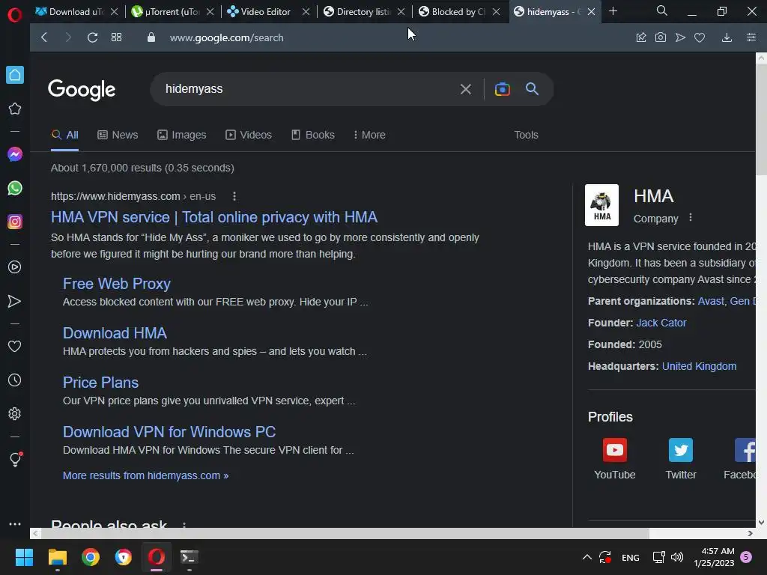The width and height of the screenshot is (767, 575).
Task: Open Instagram in sidebar
Action: coord(15,222)
